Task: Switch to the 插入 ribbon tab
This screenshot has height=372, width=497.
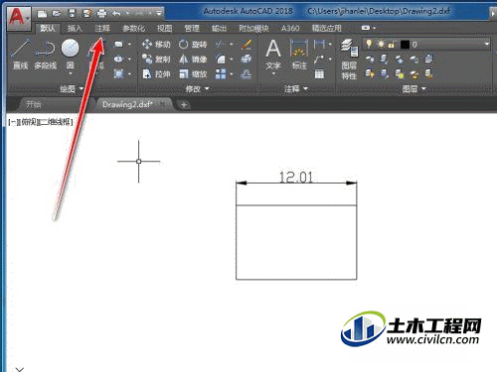Action: pos(75,28)
